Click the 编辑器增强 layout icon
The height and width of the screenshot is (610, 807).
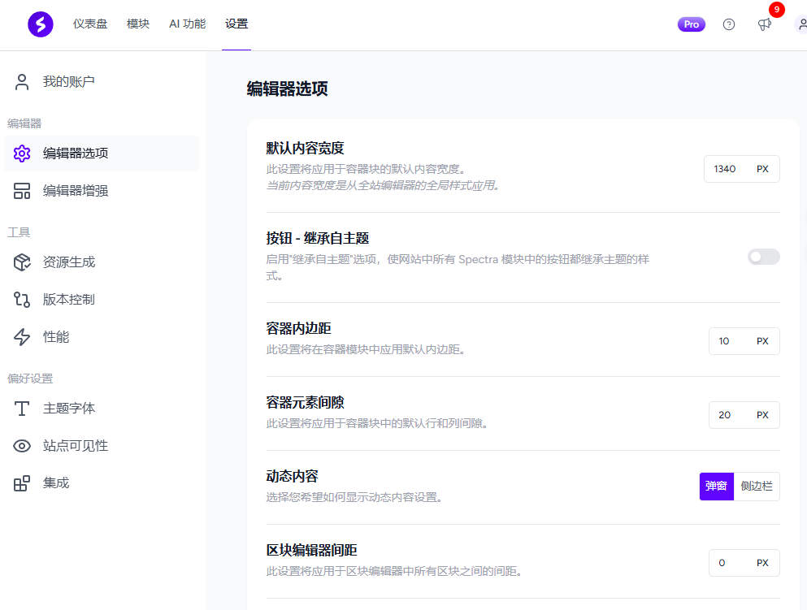(x=22, y=191)
